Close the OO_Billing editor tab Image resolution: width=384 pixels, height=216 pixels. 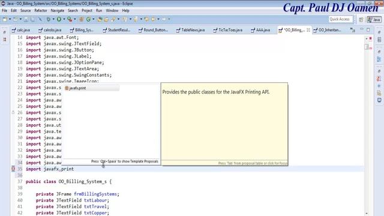[x=308, y=30]
